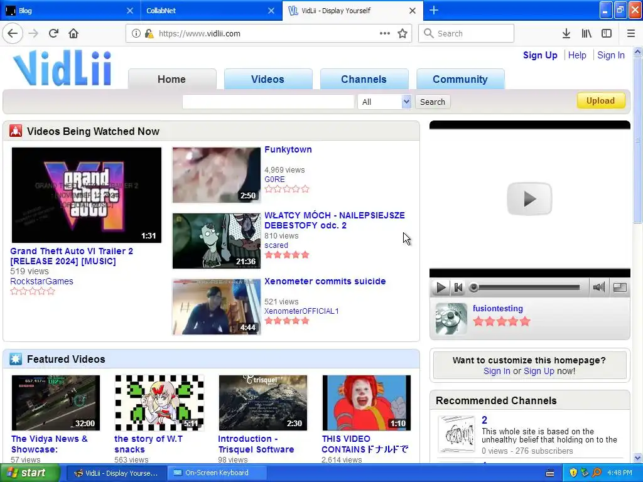Click the small play button in player controls
Image resolution: width=643 pixels, height=482 pixels.
tap(441, 287)
